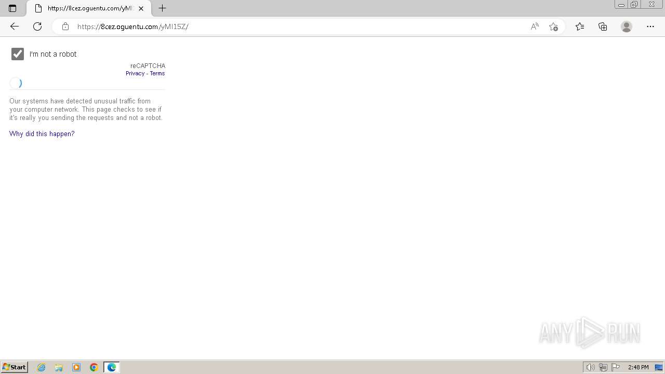Click the Show desktop tray button
The width and height of the screenshot is (665, 374).
pyautogui.click(x=659, y=367)
